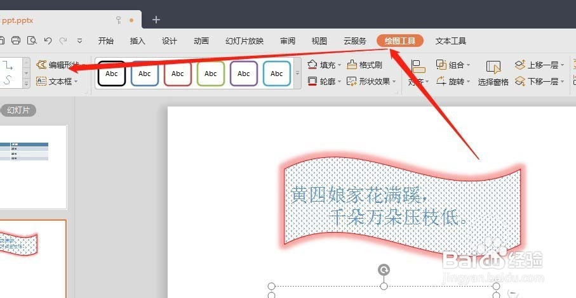Screen dimensions: 576x298
Task: Select the 幻灯片 panel tab
Action: [x=18, y=110]
